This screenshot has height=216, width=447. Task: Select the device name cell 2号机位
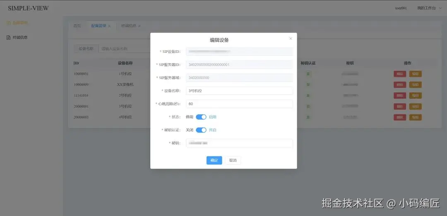coord(125,95)
